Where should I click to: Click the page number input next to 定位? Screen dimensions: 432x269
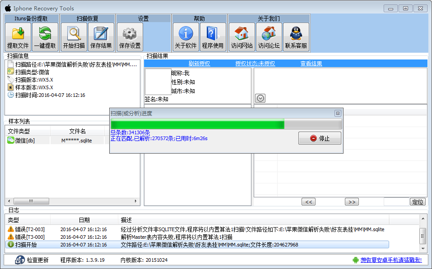point(396,202)
